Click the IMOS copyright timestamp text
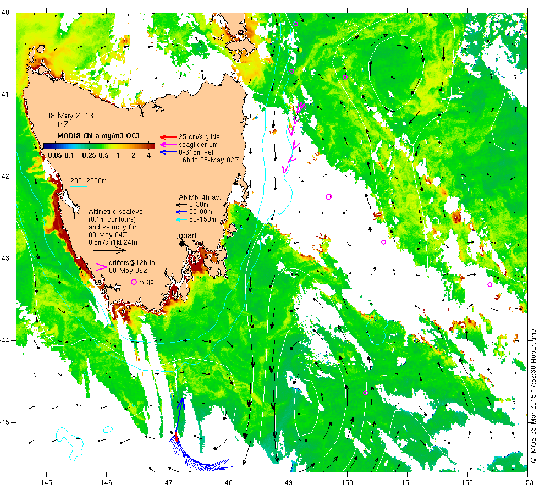 pos(533,395)
